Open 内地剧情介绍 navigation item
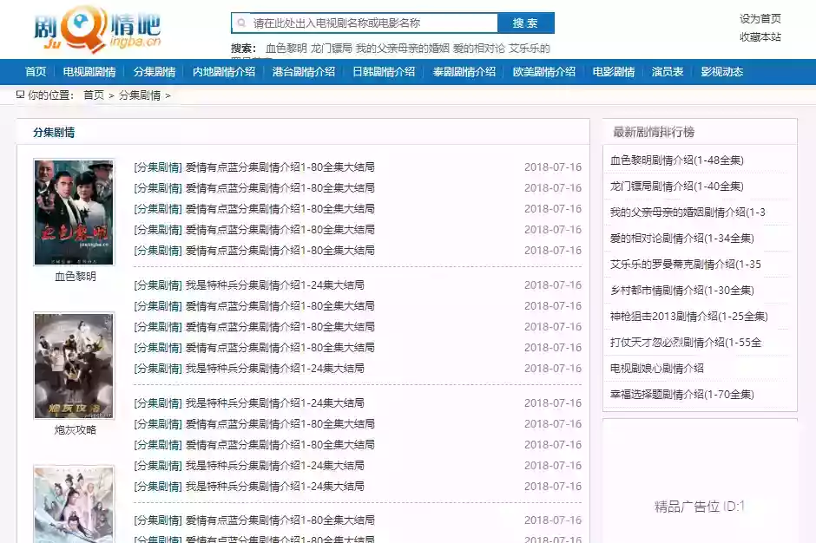The width and height of the screenshot is (816, 543). click(224, 72)
